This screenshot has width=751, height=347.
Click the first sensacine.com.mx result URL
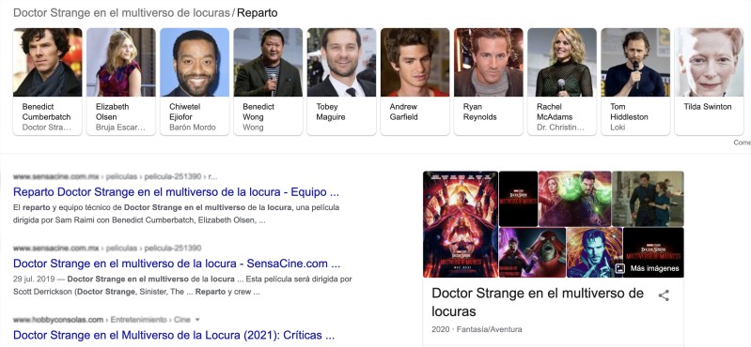[115, 177]
